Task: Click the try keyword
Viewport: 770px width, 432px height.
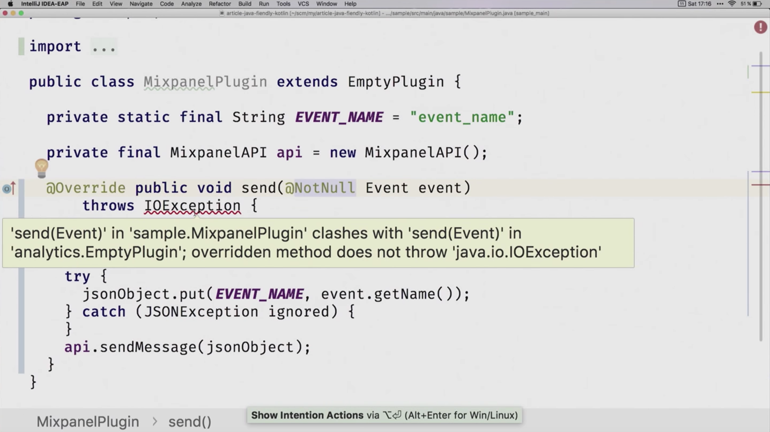Action: 77,277
